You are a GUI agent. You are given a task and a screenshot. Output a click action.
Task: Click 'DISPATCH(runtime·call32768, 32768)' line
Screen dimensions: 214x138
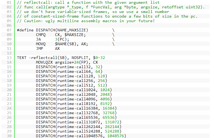click(x=76, y=113)
